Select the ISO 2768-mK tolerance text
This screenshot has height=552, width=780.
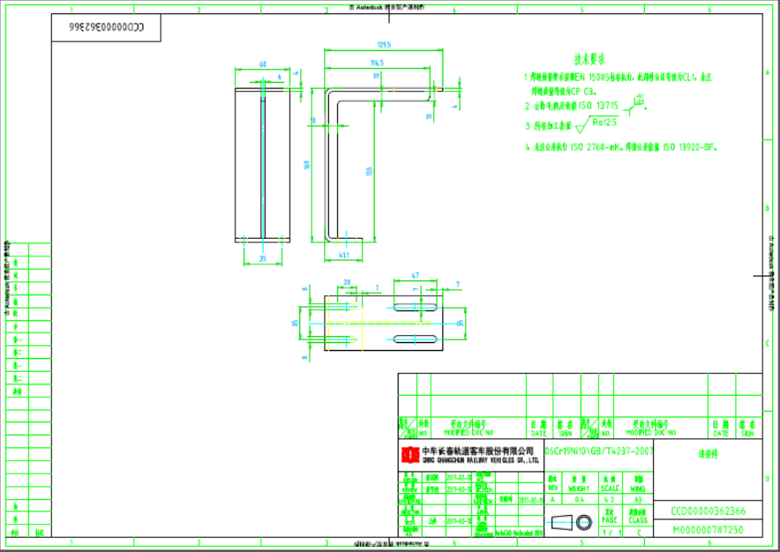(597, 147)
